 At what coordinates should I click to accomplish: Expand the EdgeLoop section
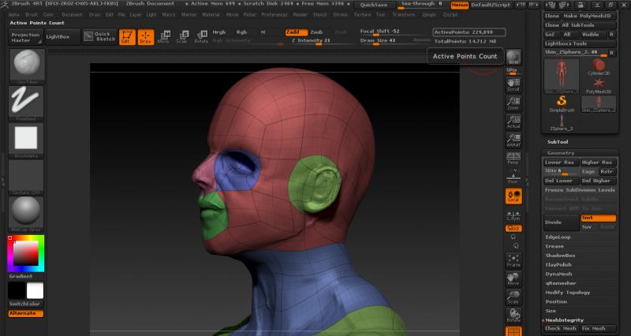tap(558, 237)
